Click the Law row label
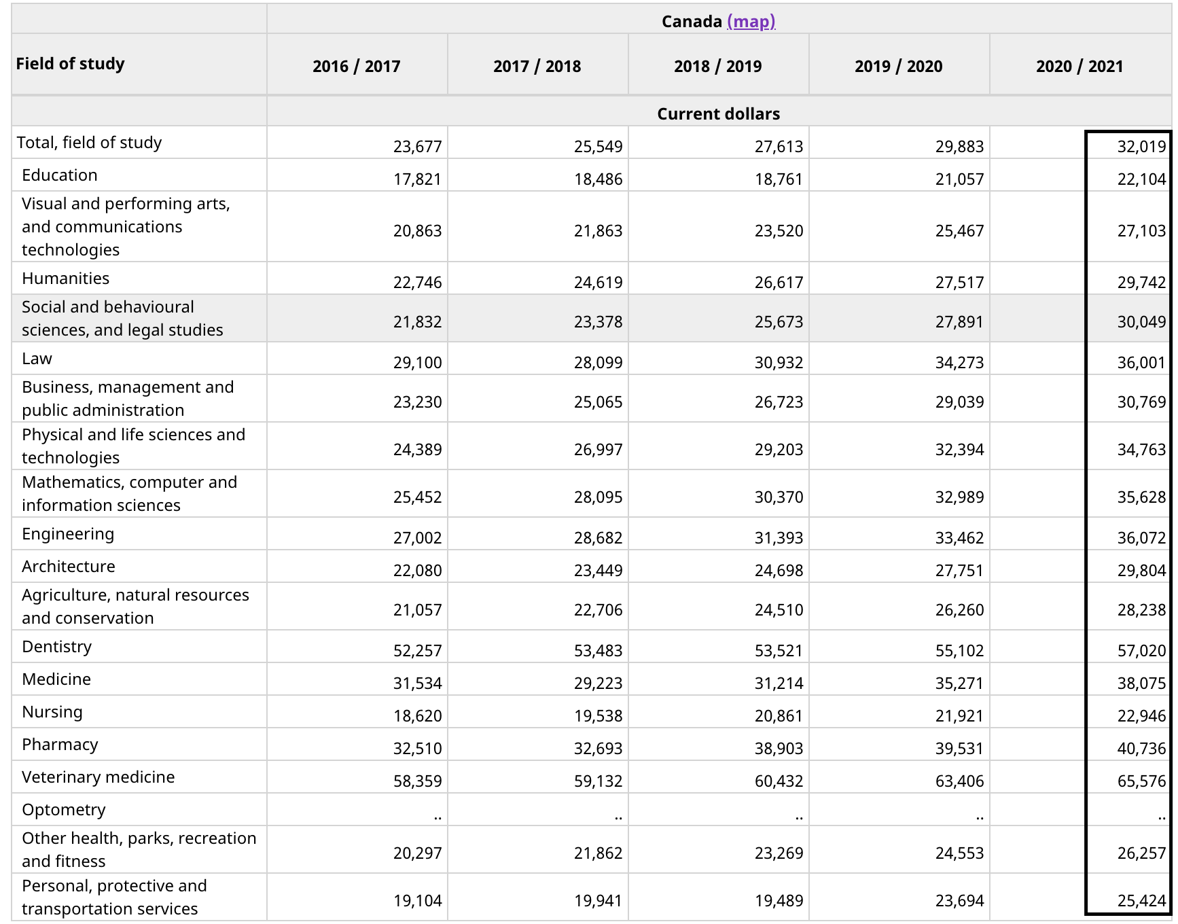Screen dimensions: 1178x924 (37, 358)
